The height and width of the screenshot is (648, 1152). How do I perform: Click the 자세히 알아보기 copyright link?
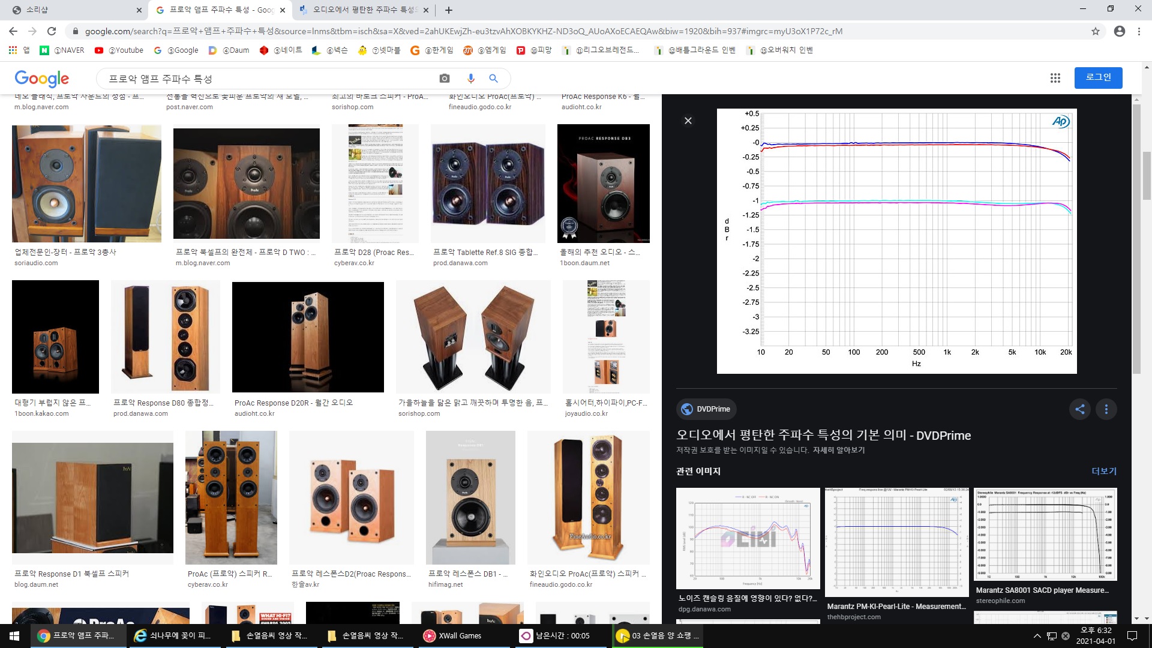(x=839, y=450)
